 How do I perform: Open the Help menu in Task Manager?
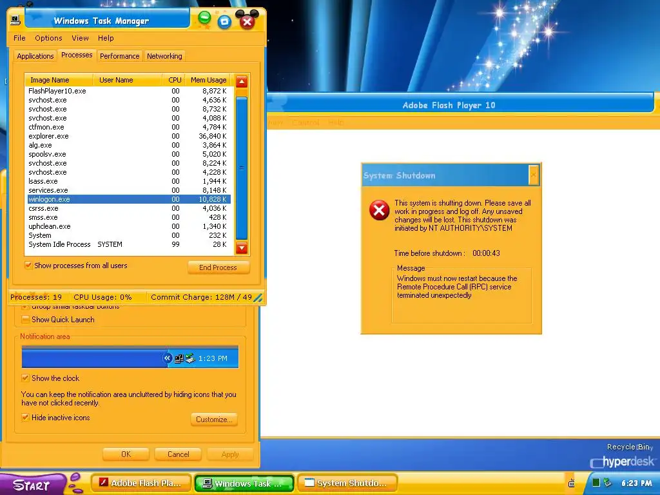click(x=106, y=38)
